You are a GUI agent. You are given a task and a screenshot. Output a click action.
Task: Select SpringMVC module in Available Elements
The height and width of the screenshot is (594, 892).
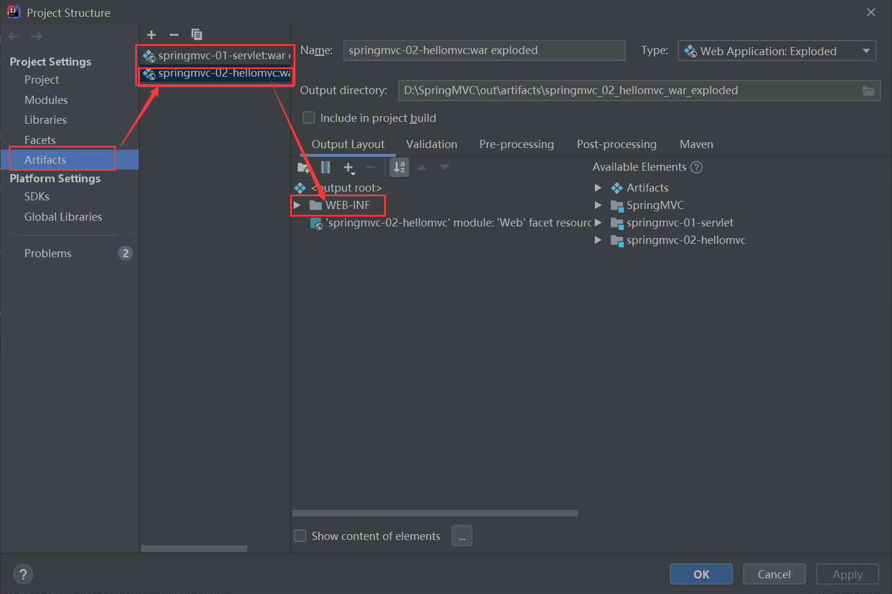pos(655,205)
